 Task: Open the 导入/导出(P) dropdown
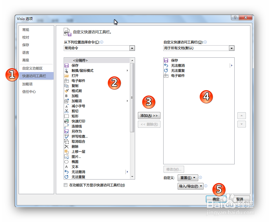point(190,186)
